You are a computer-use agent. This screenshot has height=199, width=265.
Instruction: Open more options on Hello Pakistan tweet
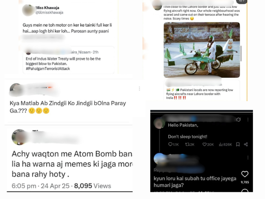(248, 120)
